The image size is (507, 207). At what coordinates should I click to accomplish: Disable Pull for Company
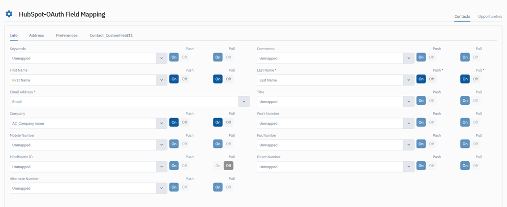pyautogui.click(x=228, y=122)
